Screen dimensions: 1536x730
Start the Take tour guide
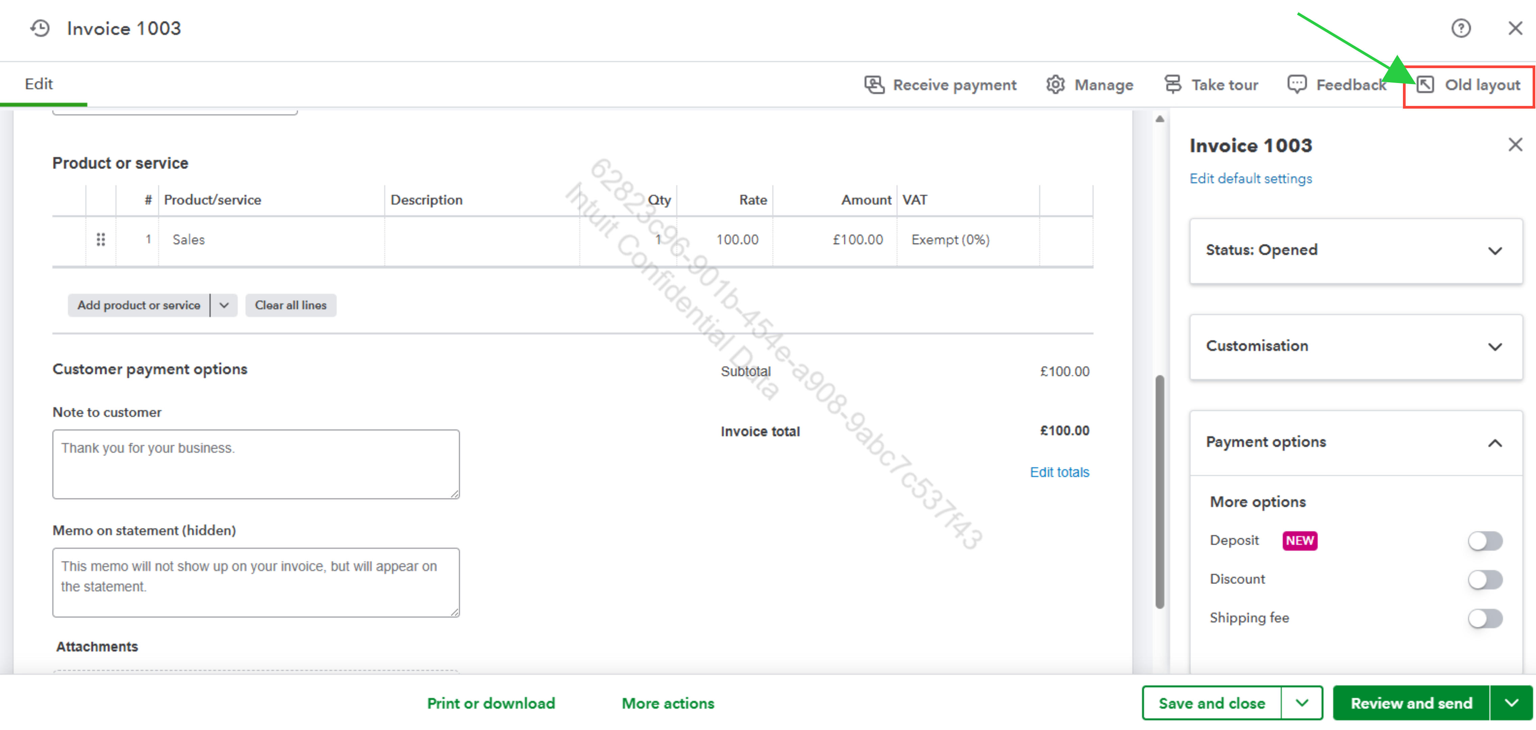pos(1211,85)
